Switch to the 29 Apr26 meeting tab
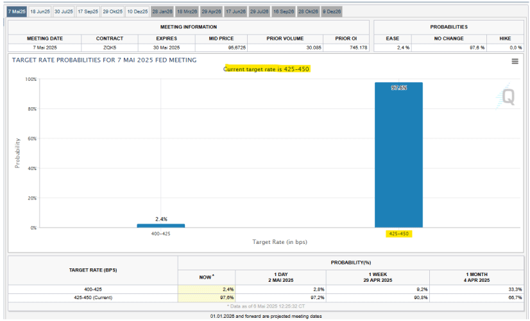Viewport: 530px width, 321px height. tap(211, 12)
